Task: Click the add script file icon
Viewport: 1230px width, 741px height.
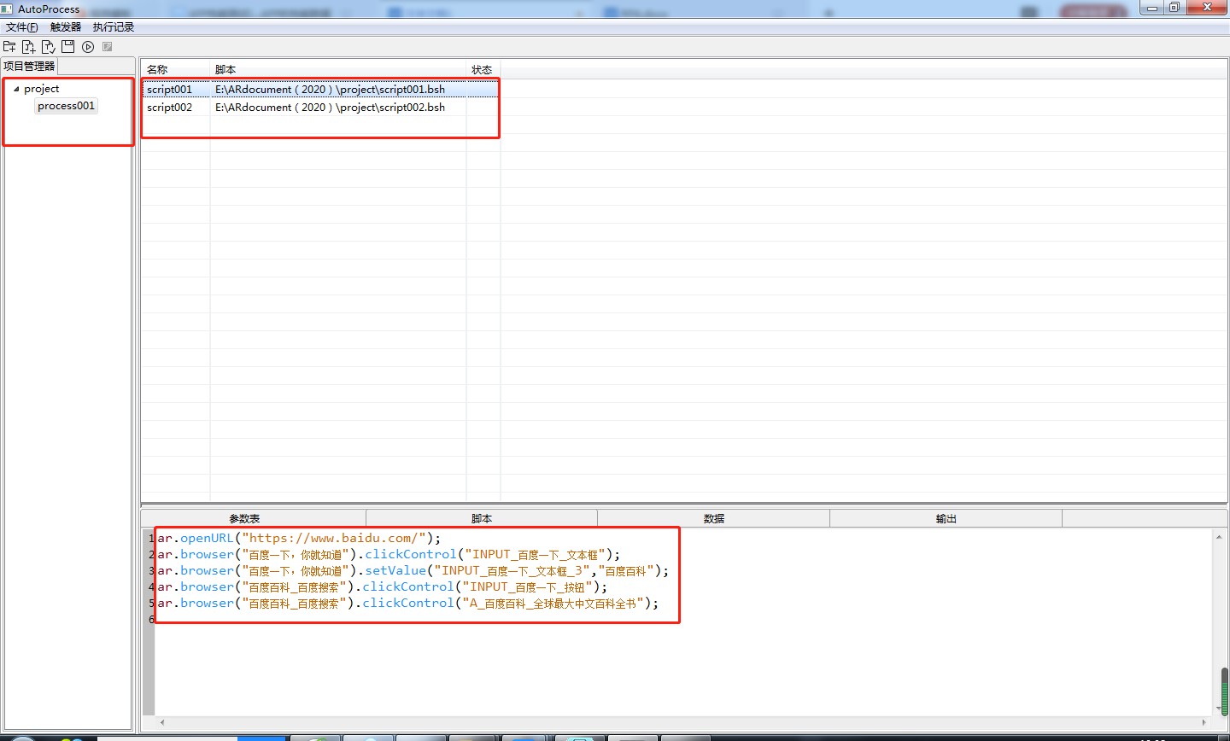Action: (29, 46)
